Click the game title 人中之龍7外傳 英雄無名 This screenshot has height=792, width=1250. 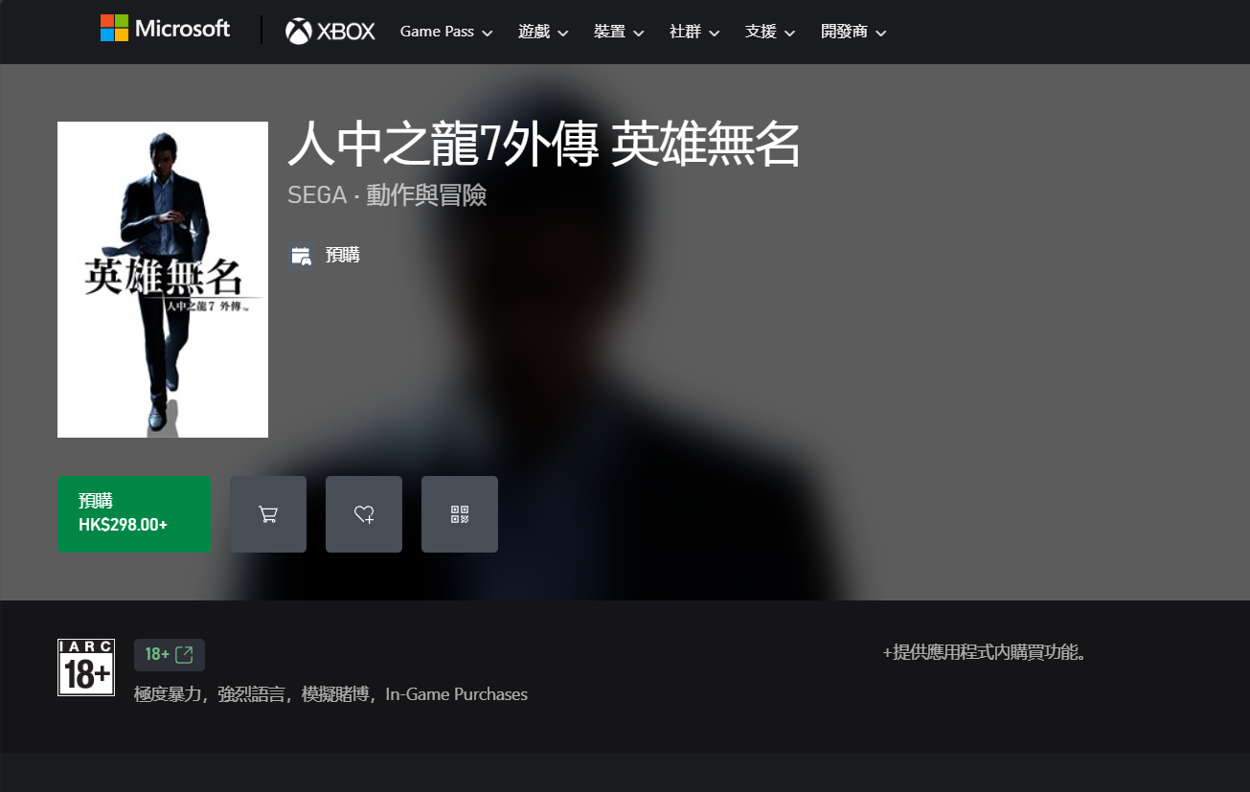pyautogui.click(x=544, y=146)
